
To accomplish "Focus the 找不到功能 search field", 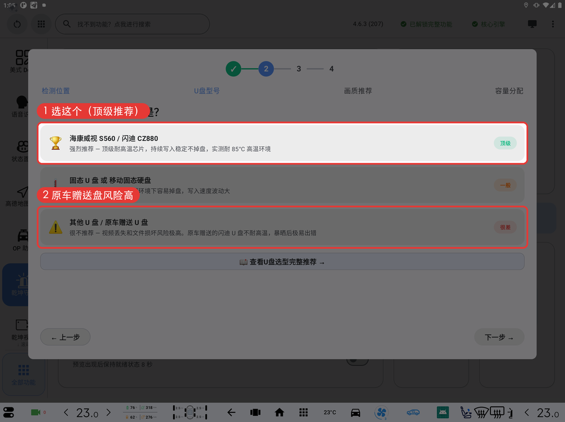I will 132,24.
